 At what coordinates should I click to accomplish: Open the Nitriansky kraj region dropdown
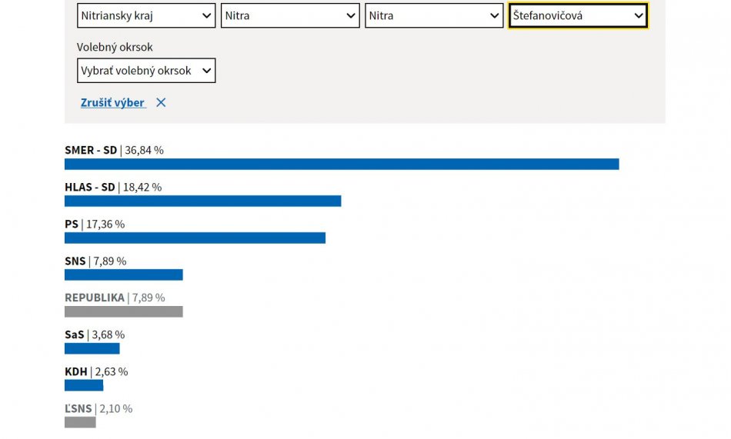tap(146, 15)
